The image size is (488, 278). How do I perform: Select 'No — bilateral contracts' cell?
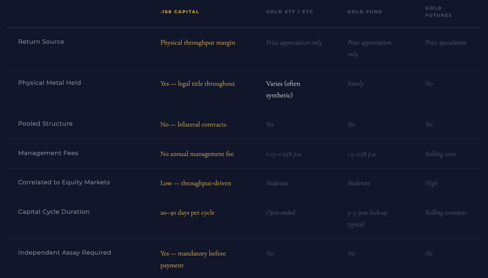[x=193, y=124]
